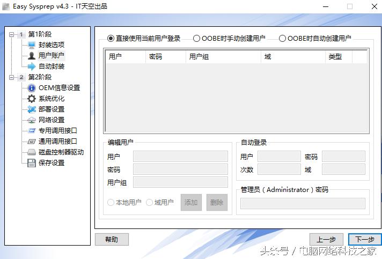Open 自动封装 in the tree
Viewport: 382px width, 259px height.
coord(52,66)
